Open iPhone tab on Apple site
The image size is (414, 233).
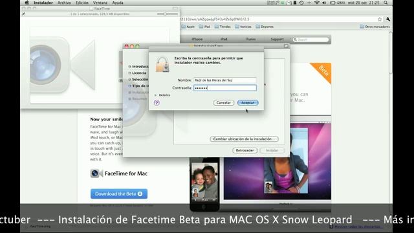197,39
